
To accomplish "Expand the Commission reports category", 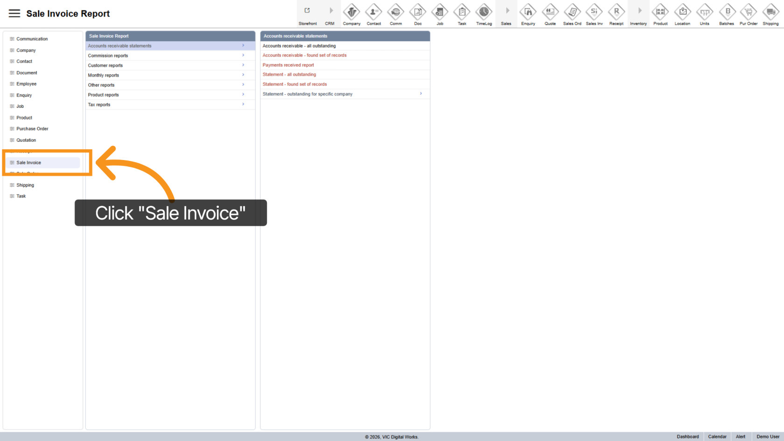I will click(108, 55).
